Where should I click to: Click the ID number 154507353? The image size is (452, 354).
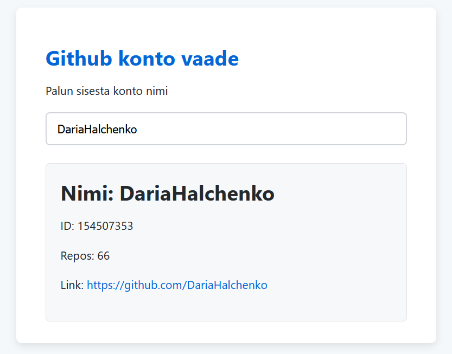105,226
